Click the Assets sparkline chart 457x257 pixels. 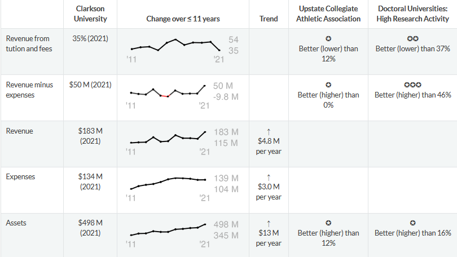(168, 229)
